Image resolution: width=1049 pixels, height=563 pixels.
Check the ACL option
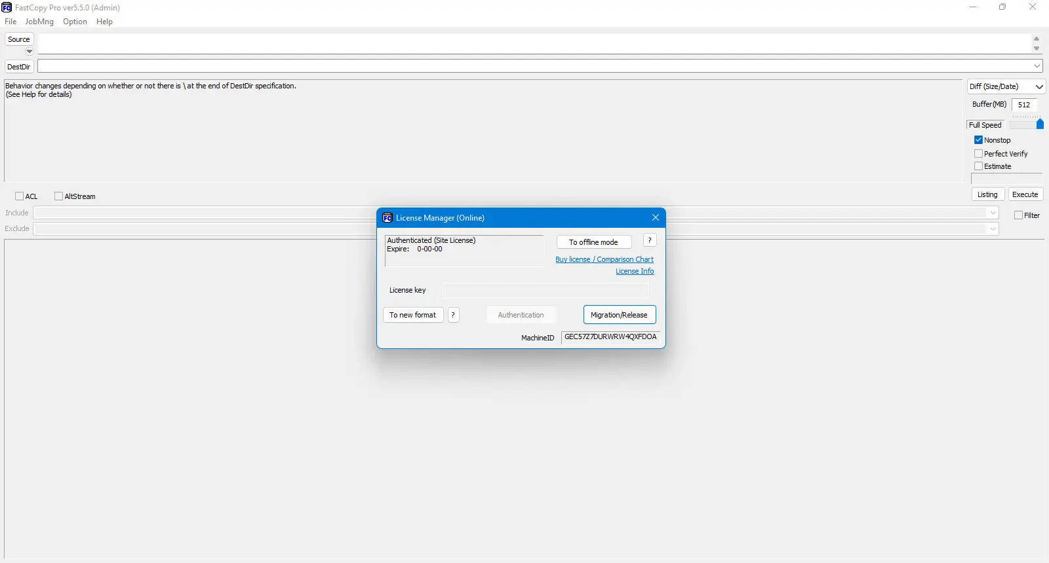pyautogui.click(x=19, y=196)
